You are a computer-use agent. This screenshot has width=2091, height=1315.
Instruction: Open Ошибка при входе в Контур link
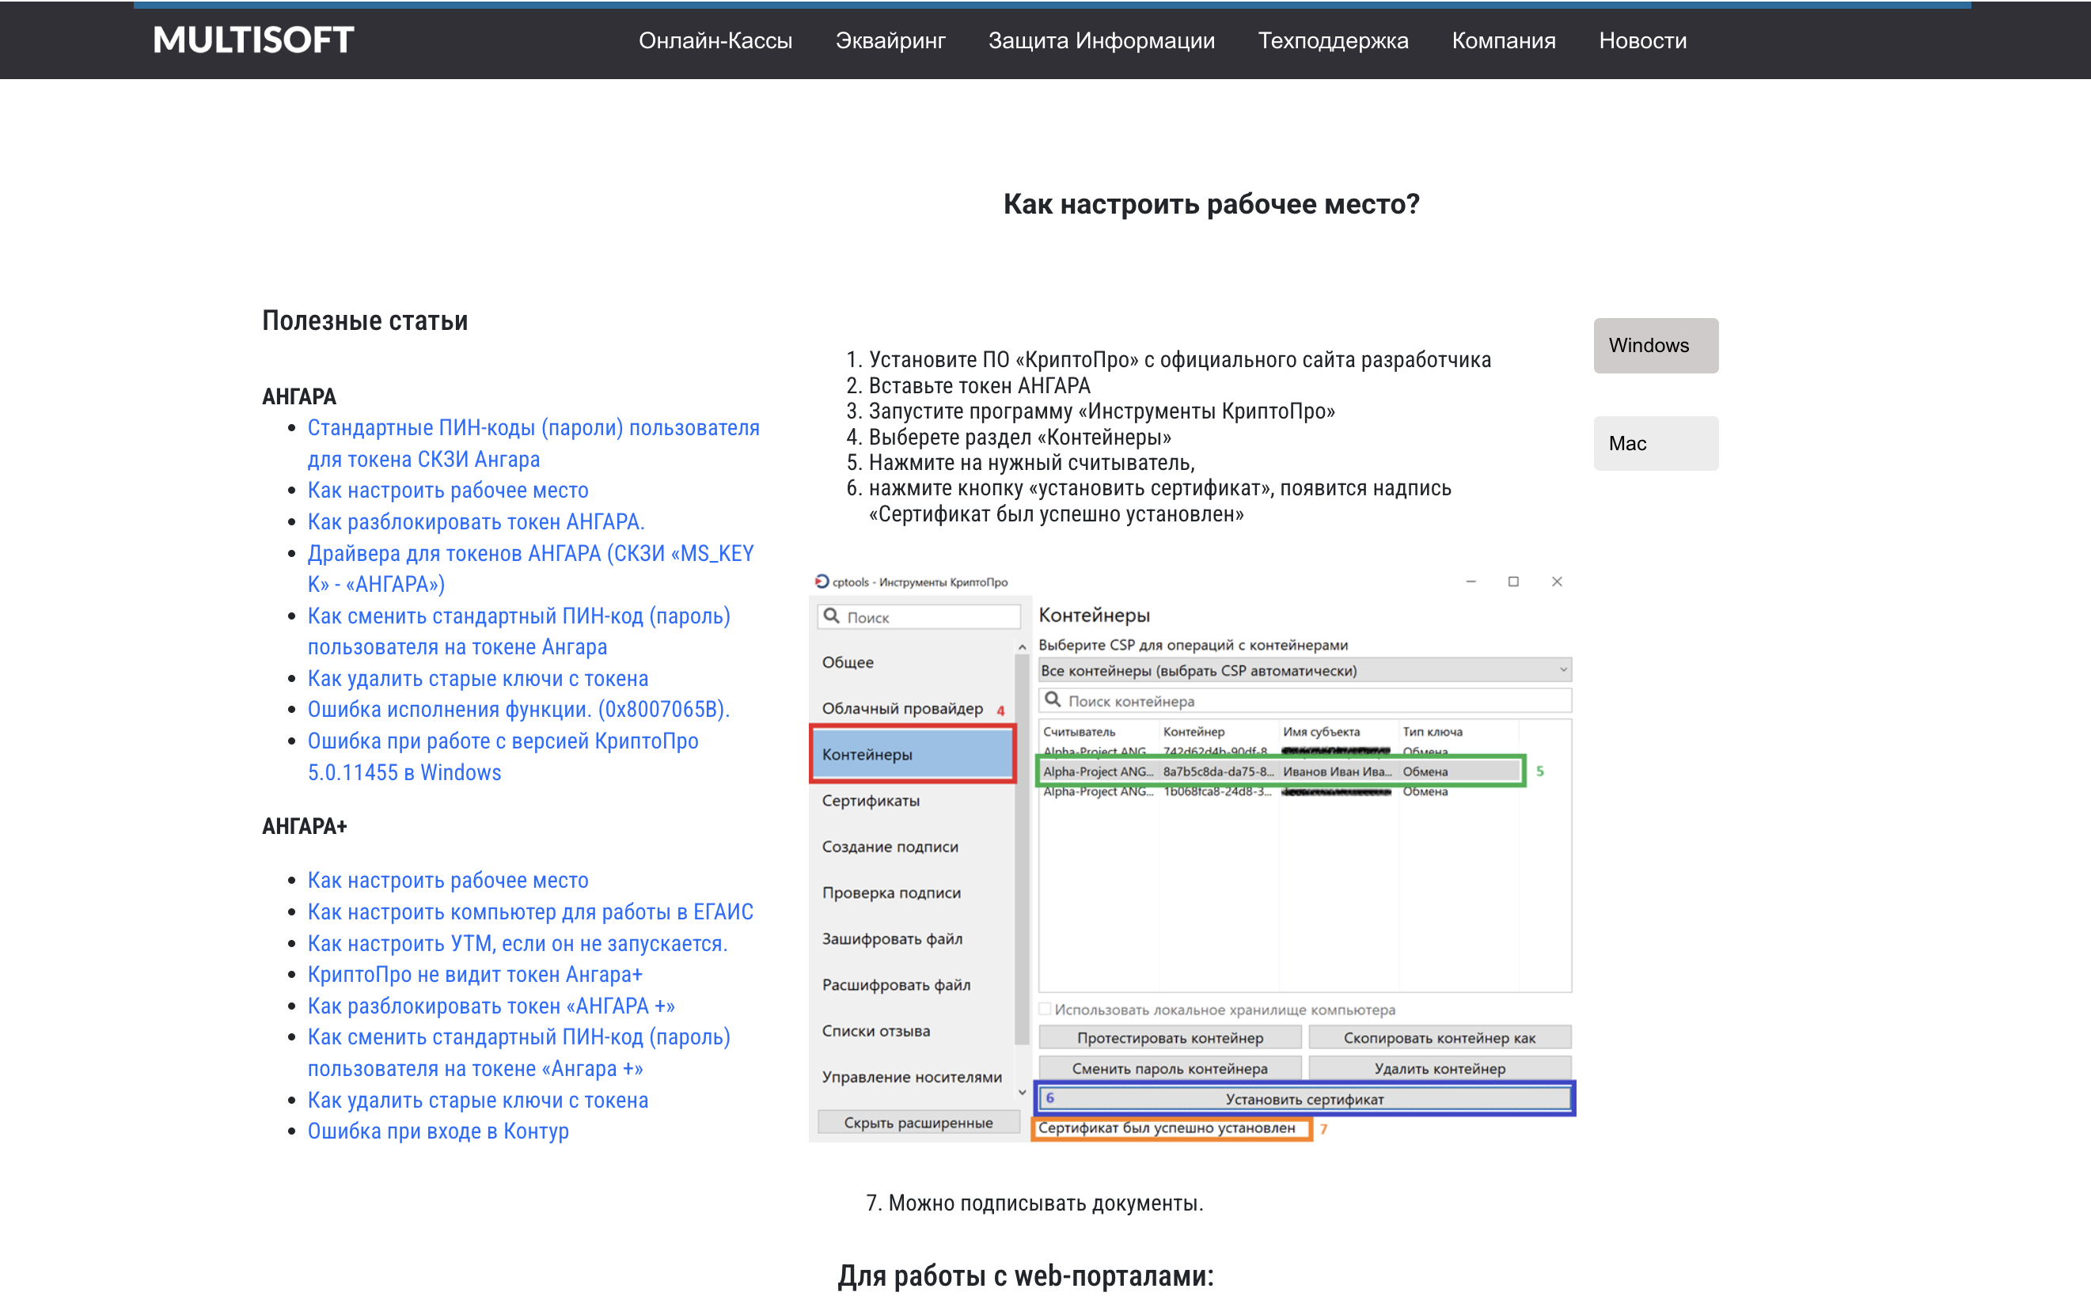tap(438, 1132)
